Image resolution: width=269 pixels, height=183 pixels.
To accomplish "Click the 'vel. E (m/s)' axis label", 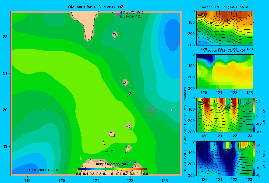I will (264, 160).
